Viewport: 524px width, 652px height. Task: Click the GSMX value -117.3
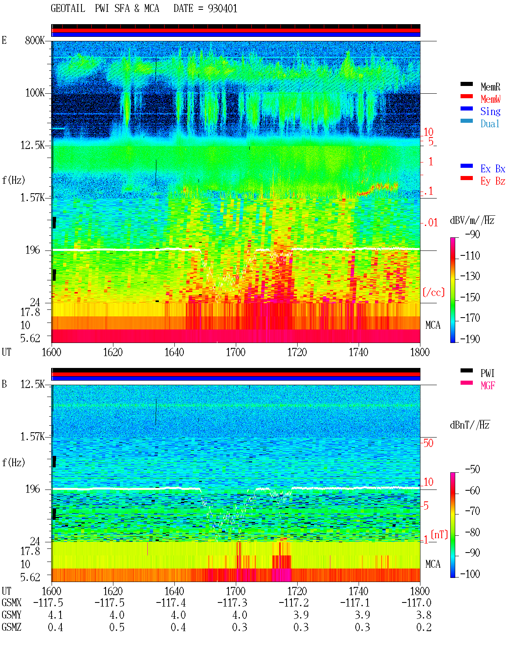[x=232, y=603]
